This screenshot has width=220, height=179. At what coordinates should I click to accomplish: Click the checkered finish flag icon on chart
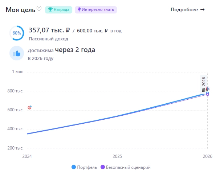point(204,89)
